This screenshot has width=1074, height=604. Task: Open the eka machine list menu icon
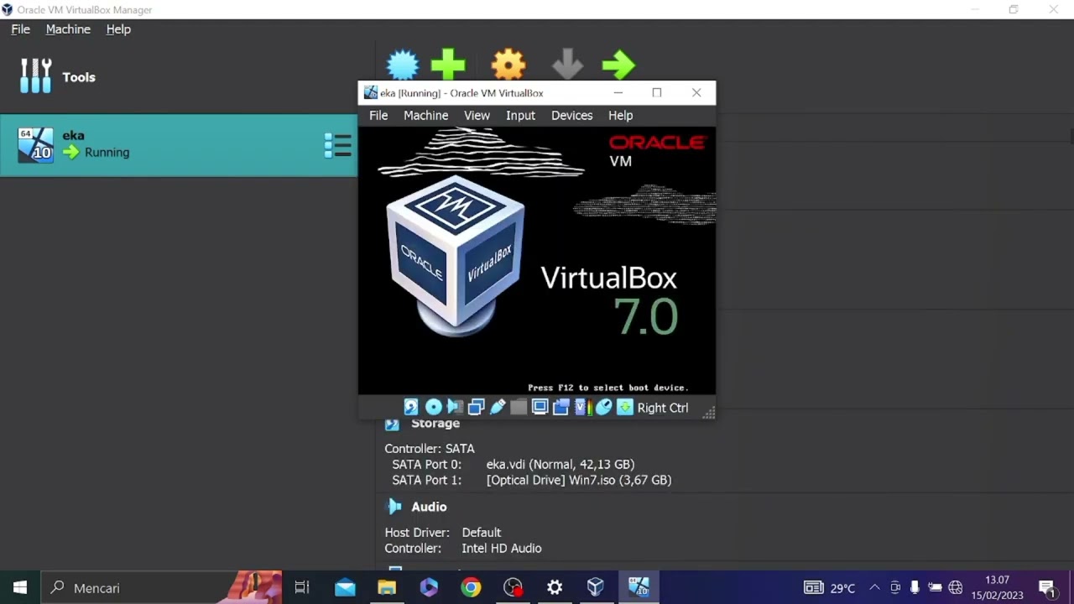338,145
